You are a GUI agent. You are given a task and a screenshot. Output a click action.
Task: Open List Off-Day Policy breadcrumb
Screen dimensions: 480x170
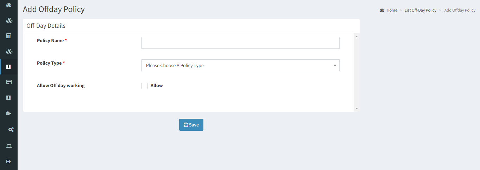point(420,10)
